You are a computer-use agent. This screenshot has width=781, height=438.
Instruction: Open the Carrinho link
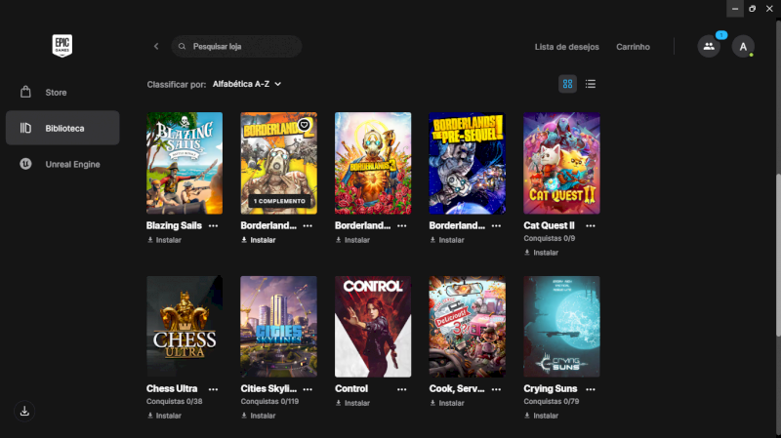click(633, 47)
